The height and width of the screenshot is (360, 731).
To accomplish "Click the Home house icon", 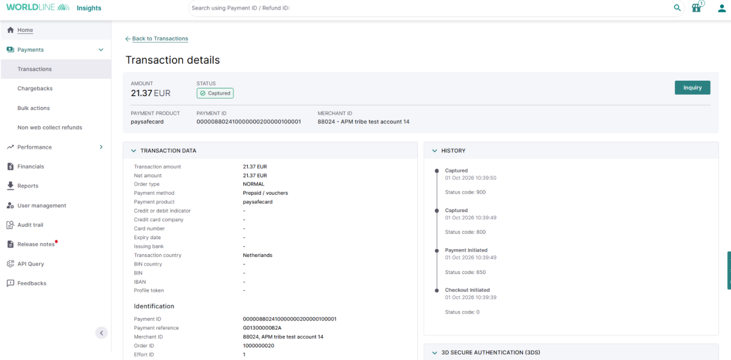I will point(11,30).
